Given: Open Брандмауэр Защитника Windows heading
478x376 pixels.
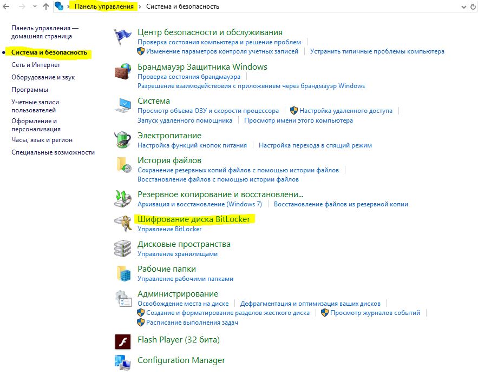Looking at the screenshot, I should pyautogui.click(x=202, y=67).
